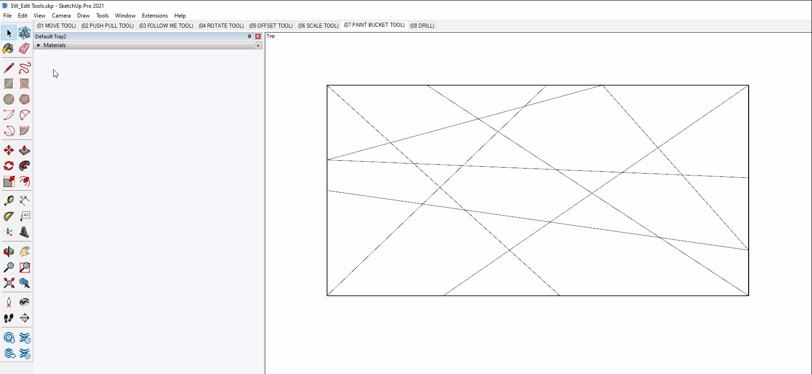Choose the Walk footprints tool

pos(9,318)
